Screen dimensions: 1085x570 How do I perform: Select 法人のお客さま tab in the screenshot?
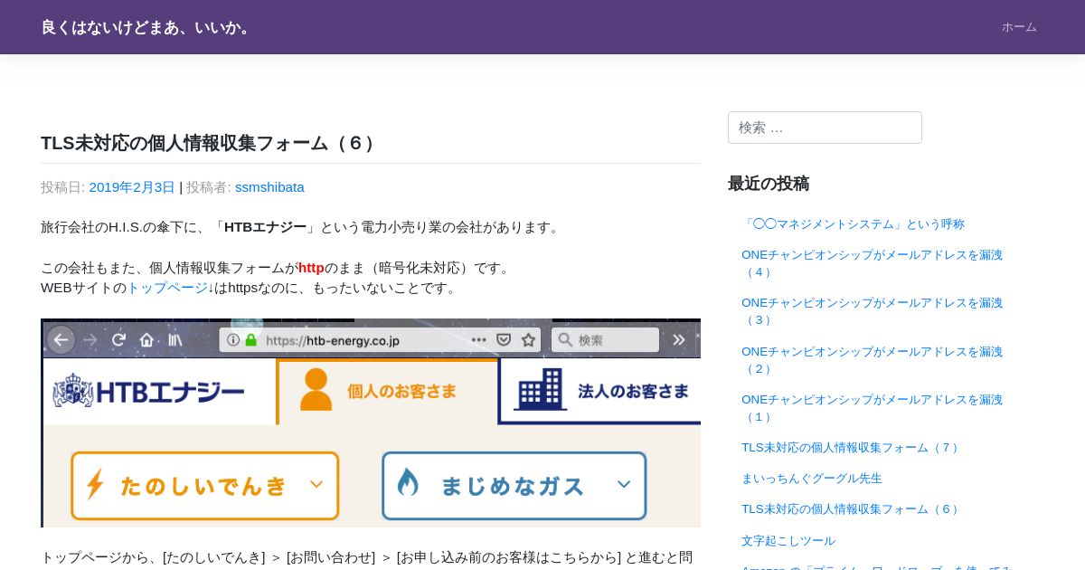click(600, 392)
